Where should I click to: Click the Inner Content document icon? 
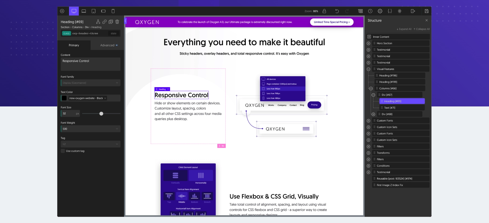[369, 37]
